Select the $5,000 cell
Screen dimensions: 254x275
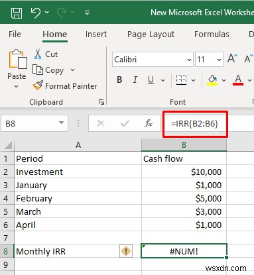pyautogui.click(x=184, y=198)
